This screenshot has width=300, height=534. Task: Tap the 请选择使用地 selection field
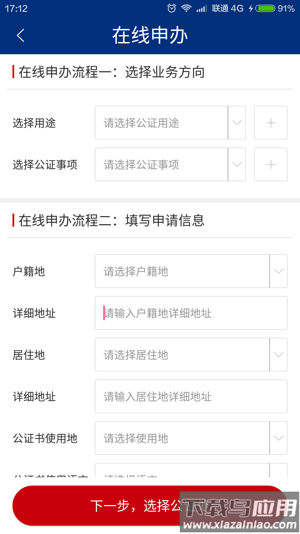(182, 438)
